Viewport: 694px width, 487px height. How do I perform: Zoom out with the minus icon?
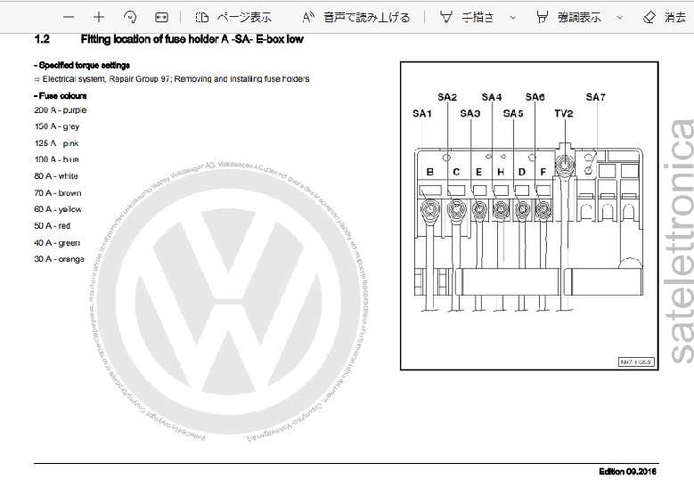tap(69, 17)
